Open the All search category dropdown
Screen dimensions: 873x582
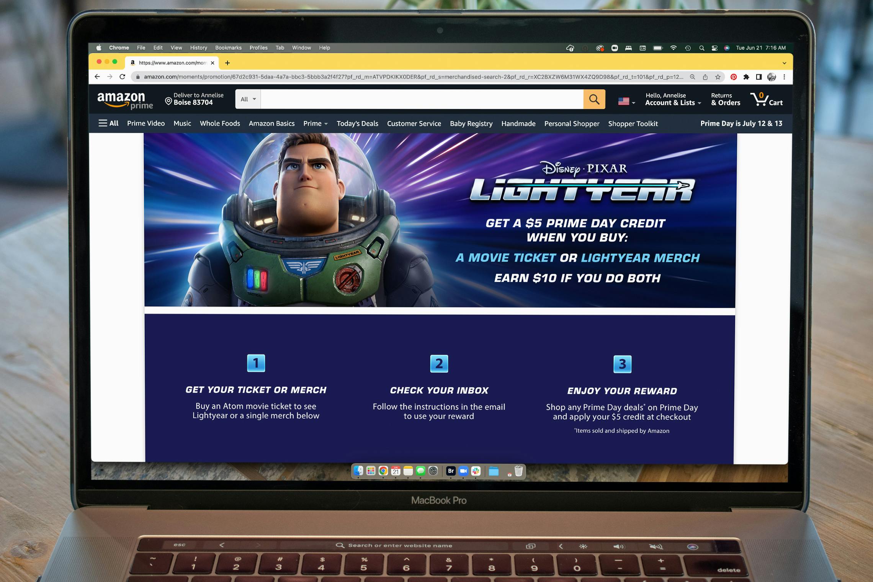click(248, 99)
